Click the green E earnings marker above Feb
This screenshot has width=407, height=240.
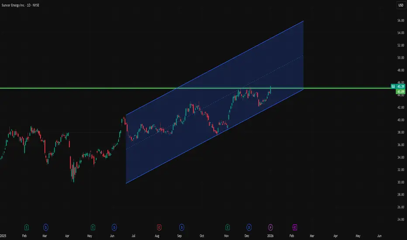pos(27,227)
